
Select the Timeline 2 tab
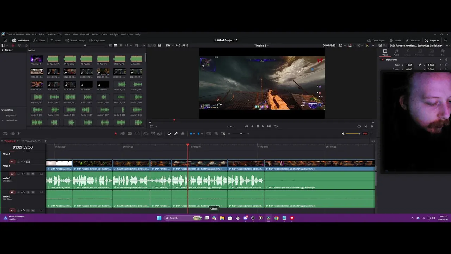[x=10, y=141]
